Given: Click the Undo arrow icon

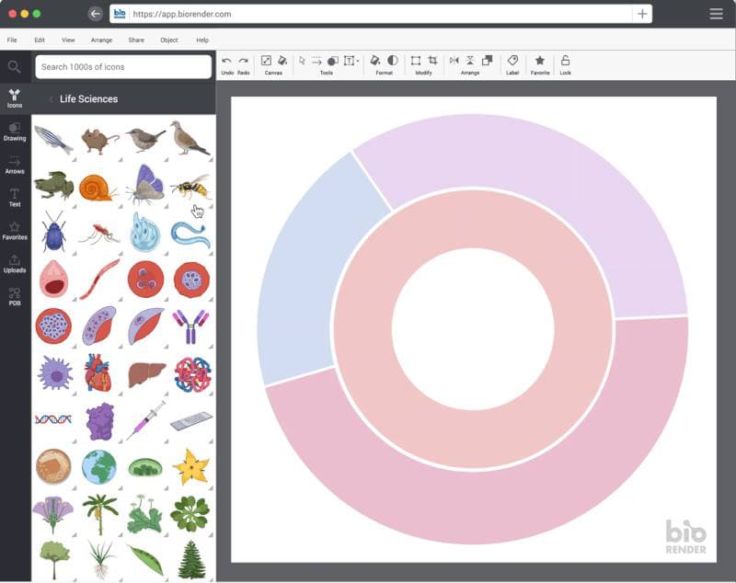Looking at the screenshot, I should tap(226, 61).
